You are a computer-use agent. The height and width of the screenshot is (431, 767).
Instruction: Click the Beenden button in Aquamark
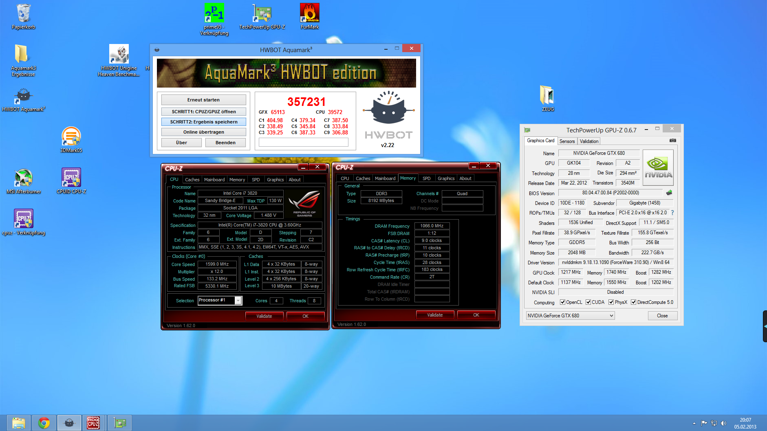[225, 143]
